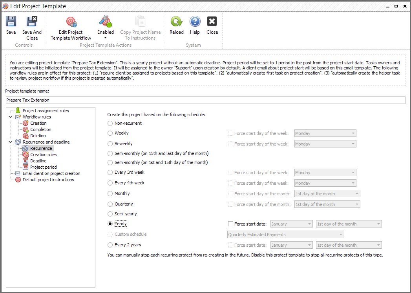Image resolution: width=411 pixels, height=293 pixels.
Task: Click the Project assignment rules user icon
Action: (x=18, y=110)
